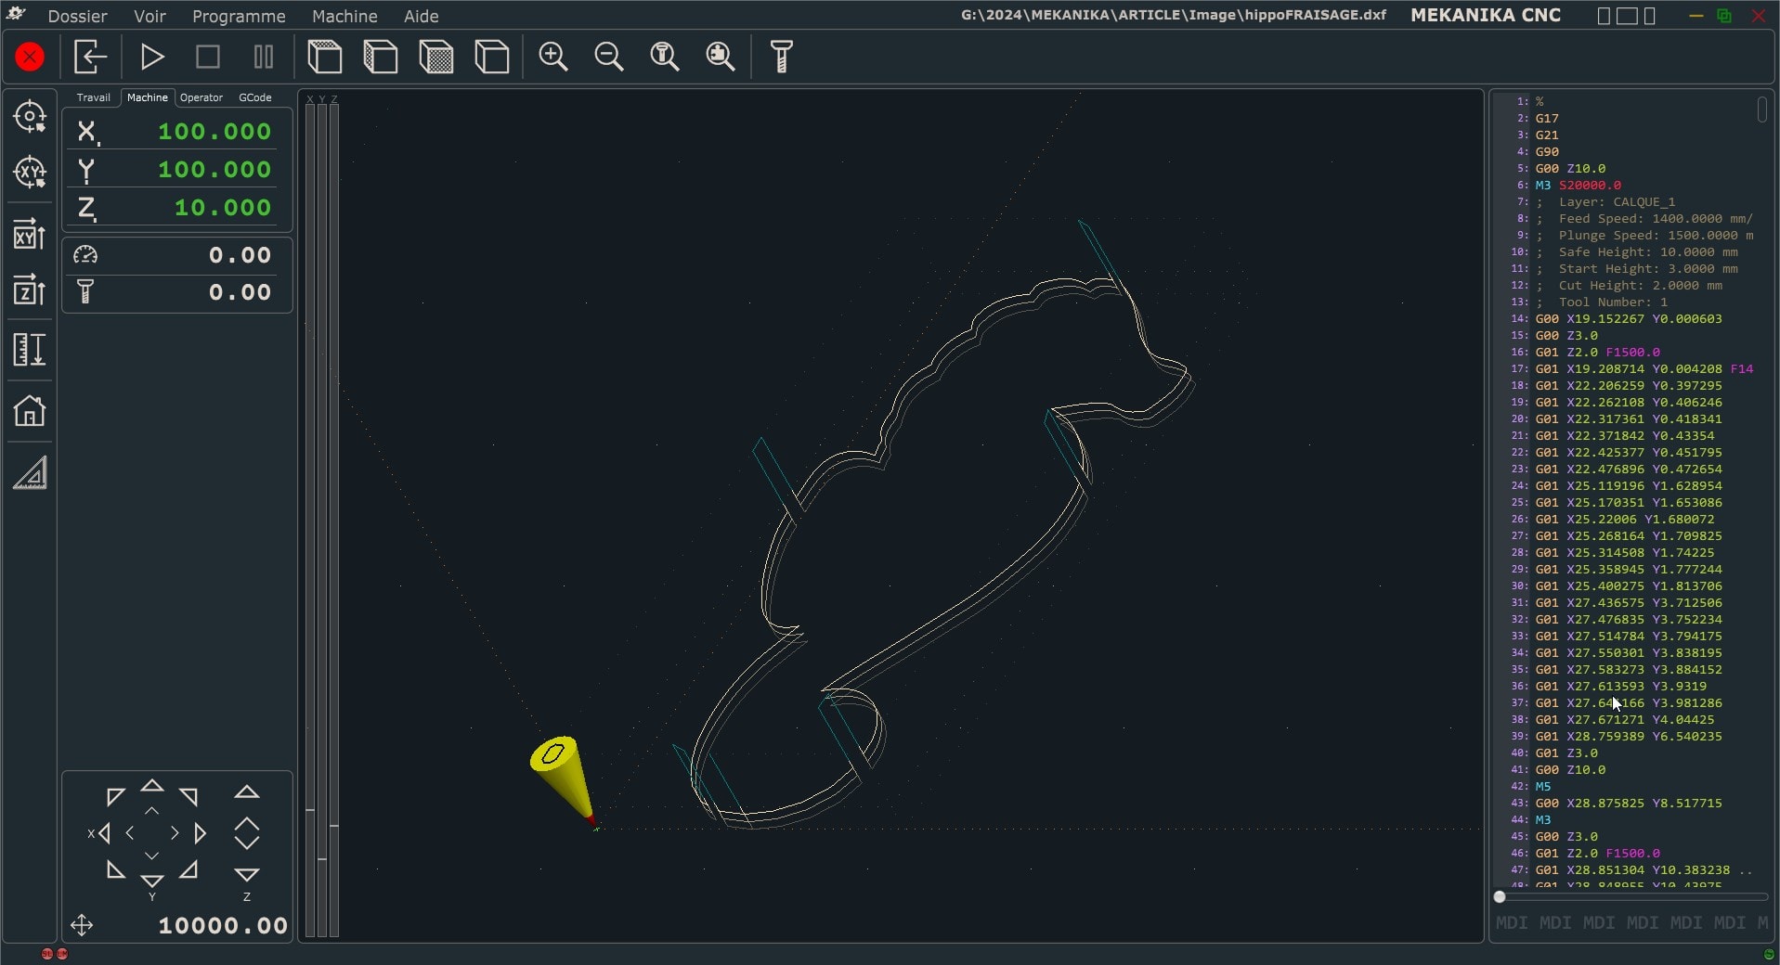Screen dimensions: 1780x965
Task: Click the Home machine icon in sidebar
Action: tap(31, 411)
